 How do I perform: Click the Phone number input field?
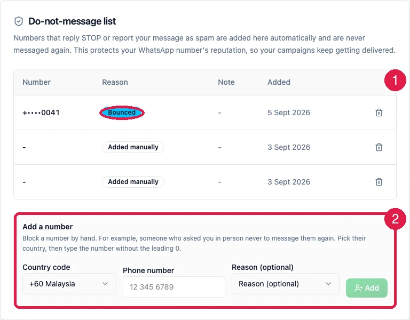click(174, 287)
